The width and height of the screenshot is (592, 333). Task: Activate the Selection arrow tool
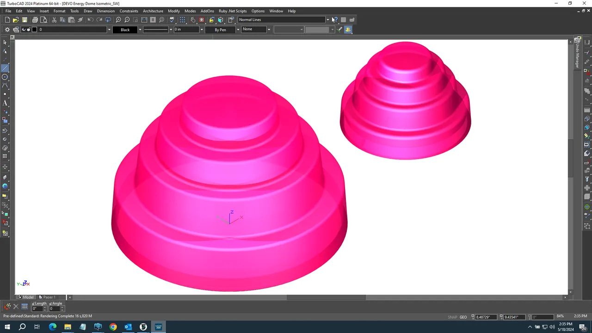coord(5,43)
